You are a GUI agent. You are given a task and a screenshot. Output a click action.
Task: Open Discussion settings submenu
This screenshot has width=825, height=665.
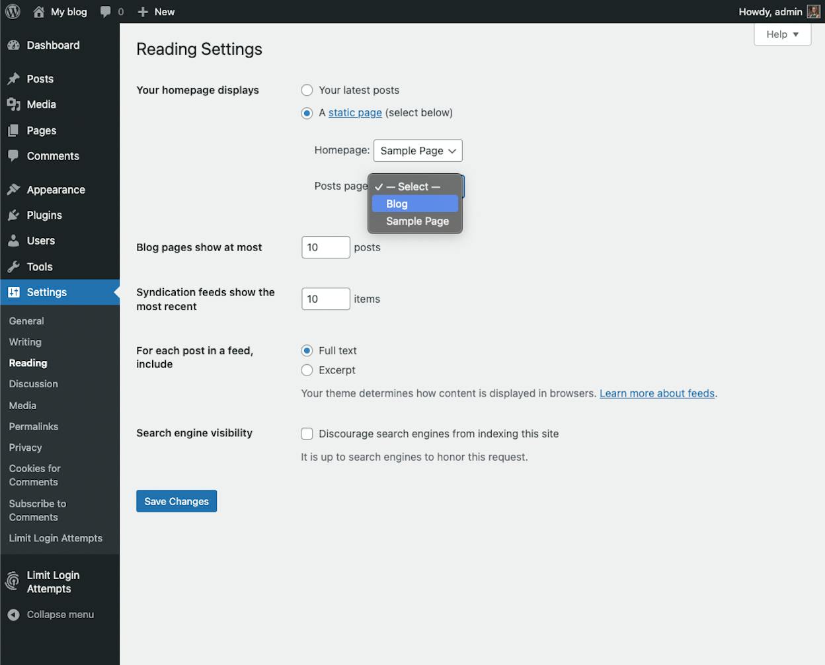(34, 384)
